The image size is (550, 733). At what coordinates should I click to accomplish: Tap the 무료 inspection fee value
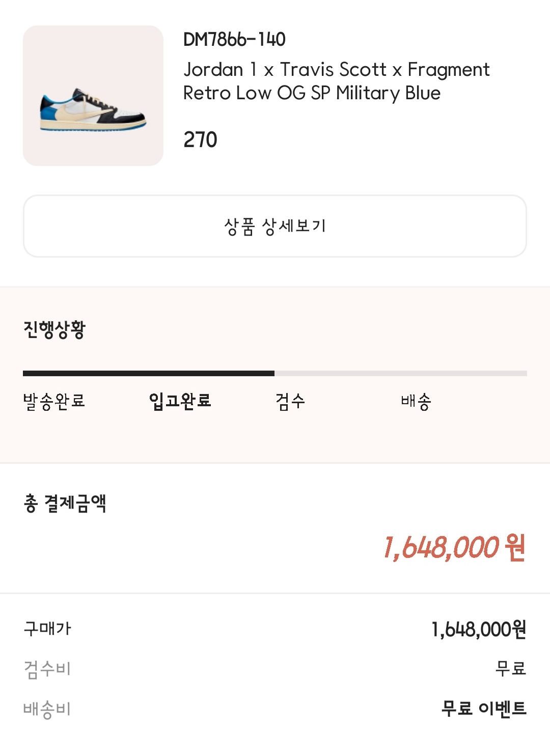pos(511,668)
